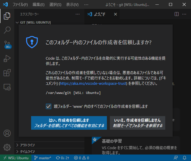This screenshot has width=191, height=161.
Task: Synchronize changes 0↓ 2↑ in status bar
Action: tap(62, 158)
